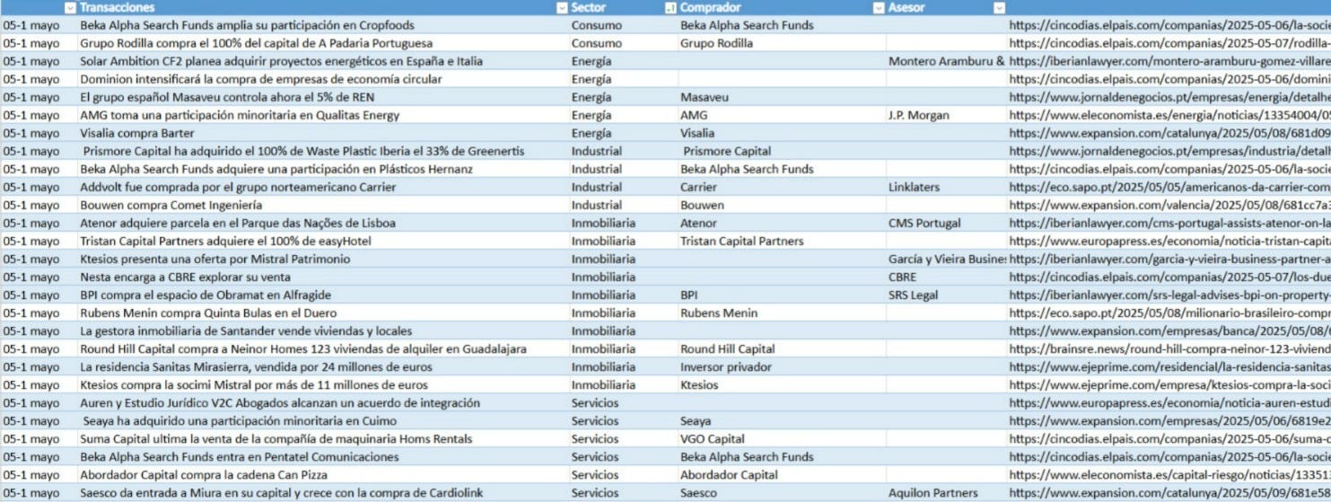This screenshot has width=1331, height=502.
Task: Select 'Suma Capital ultima la venta' cell
Action: 323,438
